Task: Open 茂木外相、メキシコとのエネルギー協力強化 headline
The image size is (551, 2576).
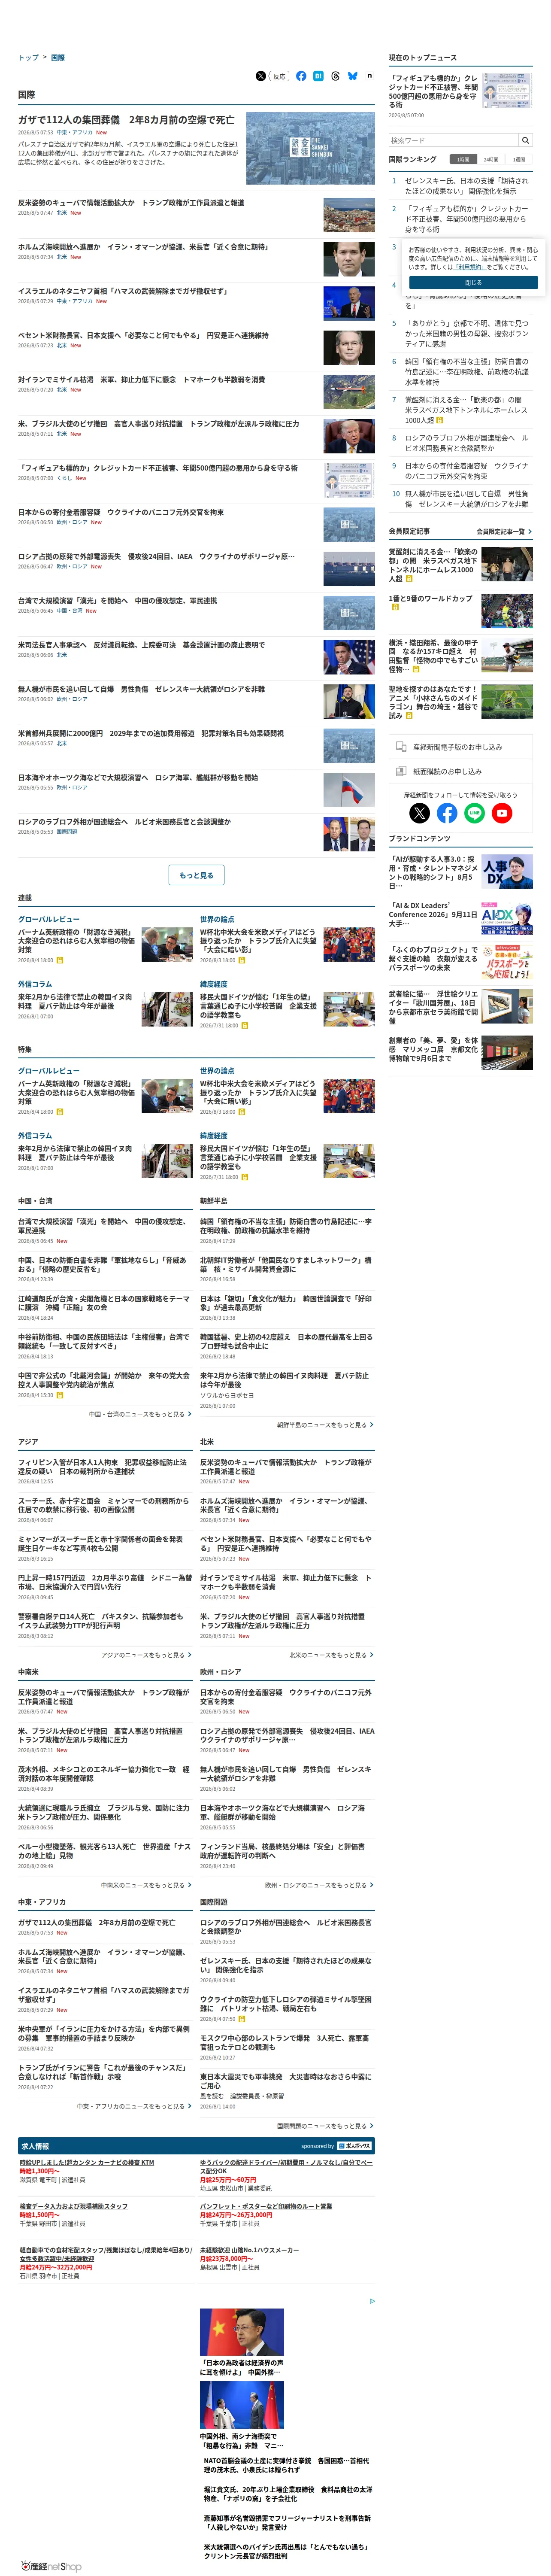Action: coord(104,1774)
